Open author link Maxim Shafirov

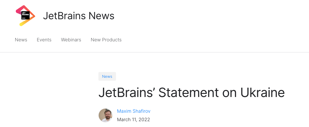point(134,111)
